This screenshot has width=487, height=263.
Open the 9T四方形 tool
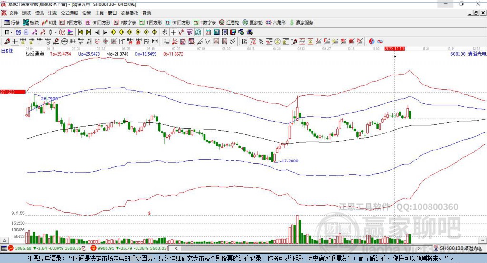point(178,23)
